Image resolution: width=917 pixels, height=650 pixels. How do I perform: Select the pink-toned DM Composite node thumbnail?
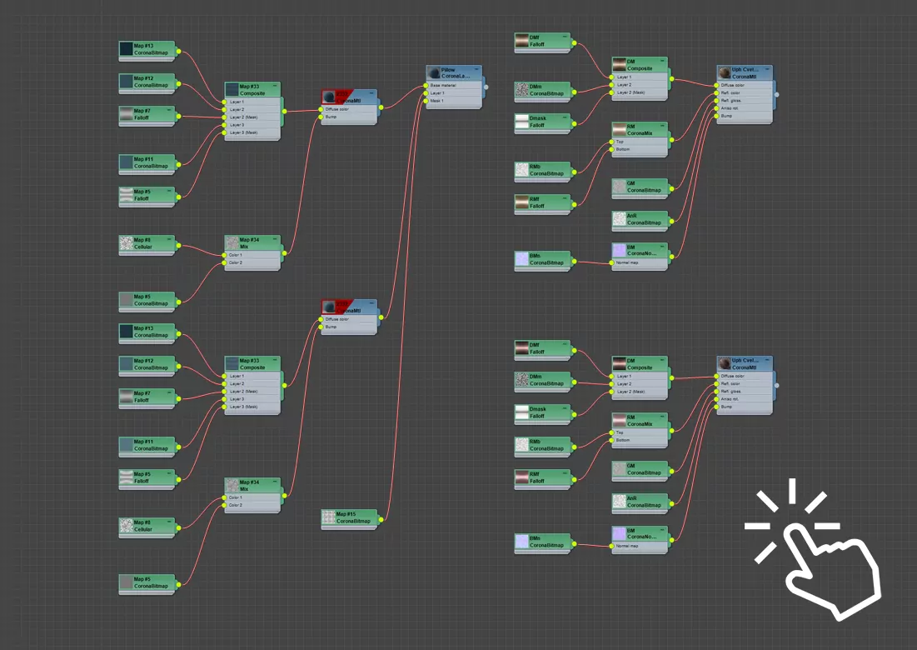619,364
